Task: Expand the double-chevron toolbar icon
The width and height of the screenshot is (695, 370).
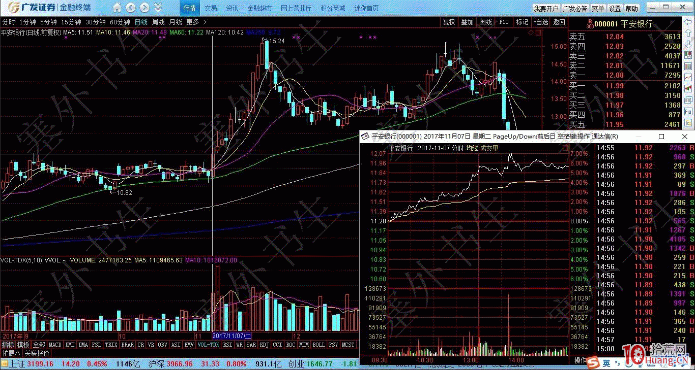Action: coord(158,8)
